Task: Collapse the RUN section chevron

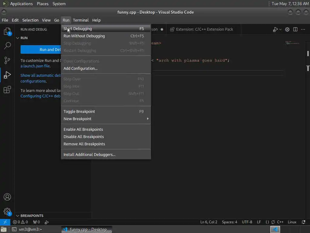Action: [18, 38]
